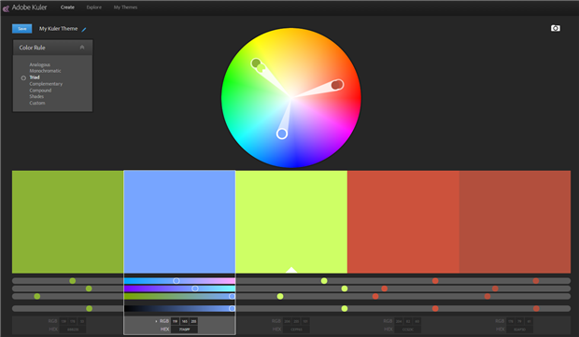Click the red value field showing 119

(x=175, y=321)
